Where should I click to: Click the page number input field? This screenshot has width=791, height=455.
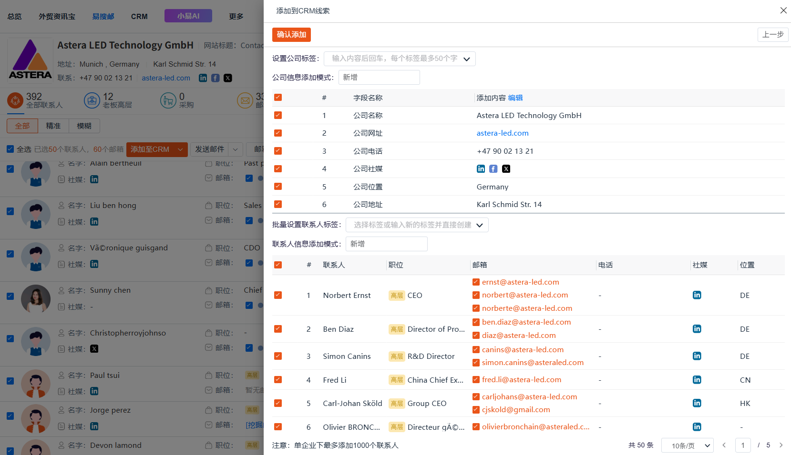click(742, 445)
